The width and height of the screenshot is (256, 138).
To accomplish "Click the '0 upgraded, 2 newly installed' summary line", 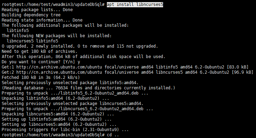I will click(x=80, y=46).
